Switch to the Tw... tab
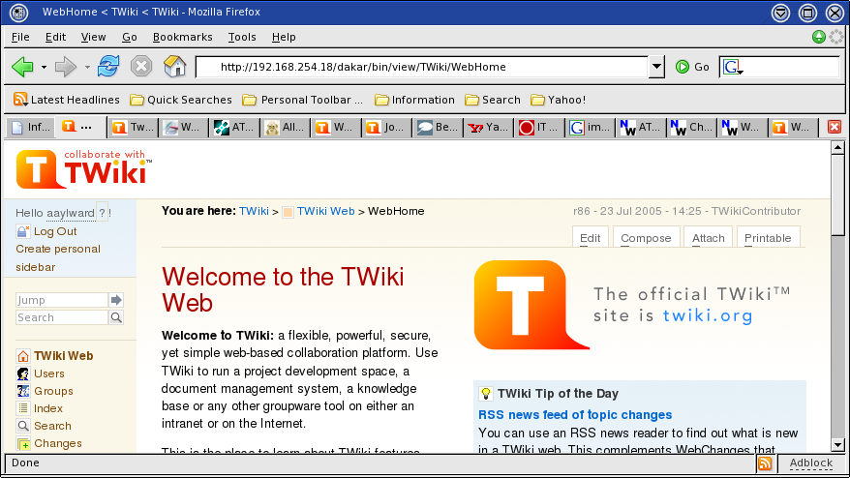This screenshot has width=850, height=478. tap(133, 128)
